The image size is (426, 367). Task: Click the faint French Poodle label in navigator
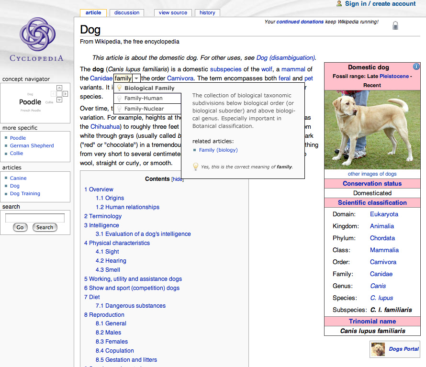31,111
